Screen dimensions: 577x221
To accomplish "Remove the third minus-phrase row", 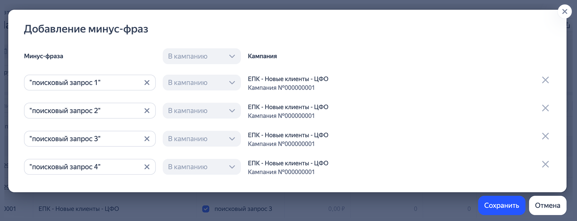I will click(x=545, y=136).
